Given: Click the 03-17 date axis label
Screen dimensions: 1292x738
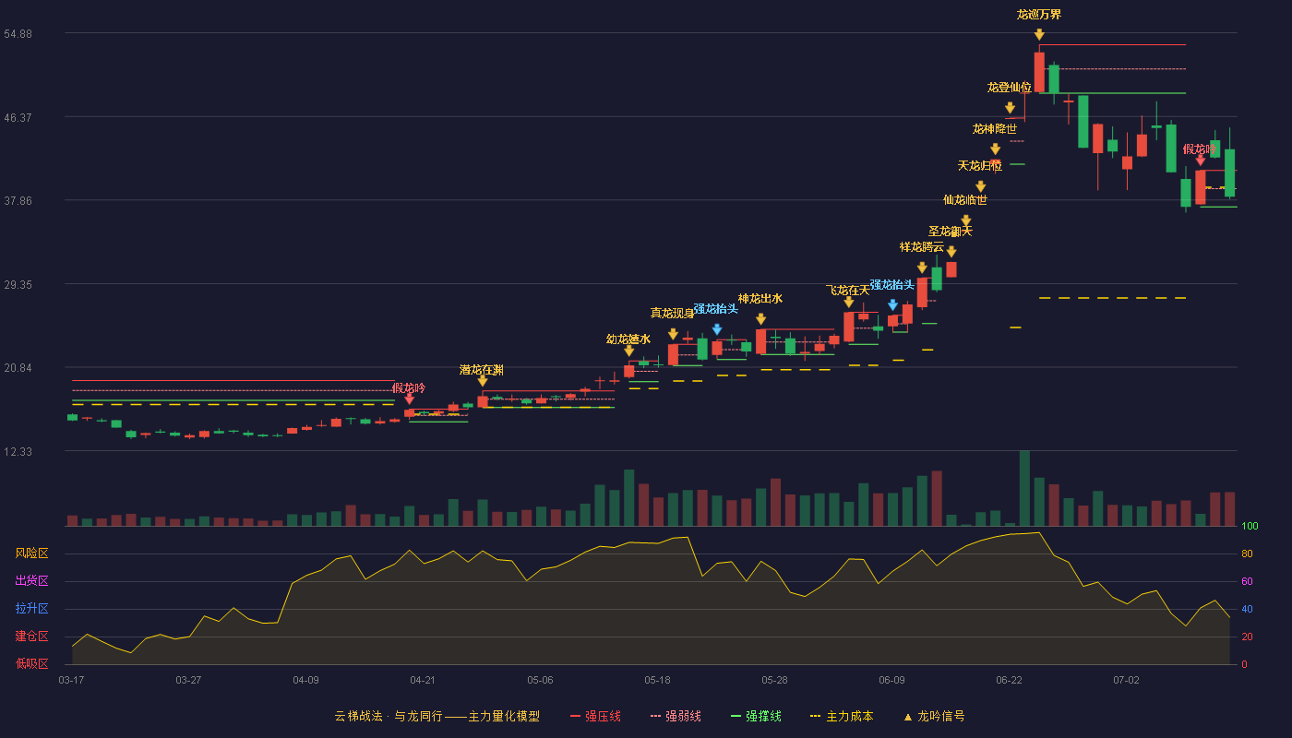Looking at the screenshot, I should click(71, 680).
